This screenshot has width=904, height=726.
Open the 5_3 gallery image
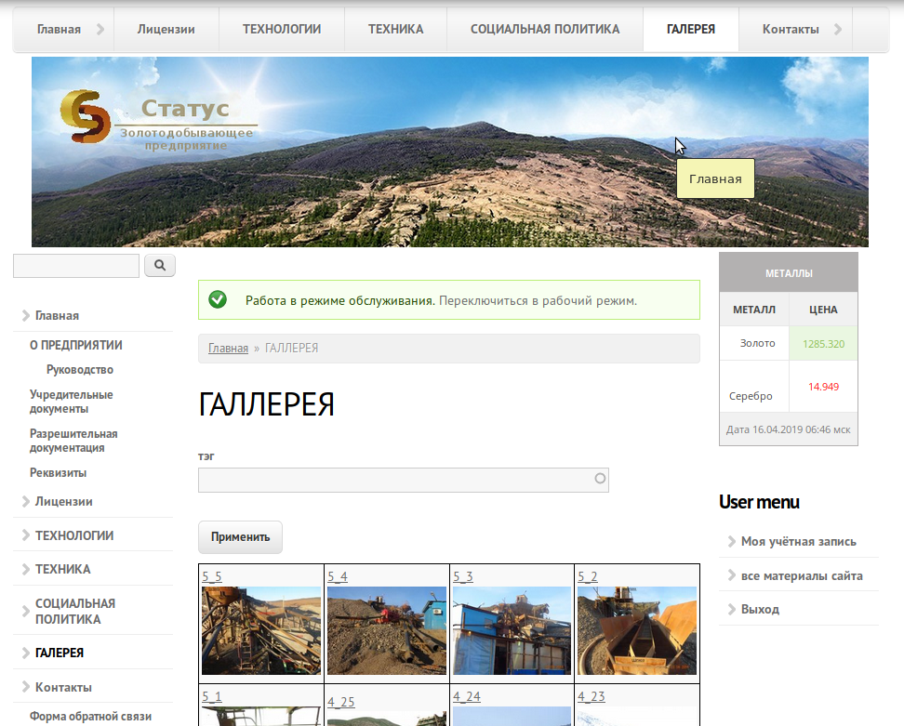point(512,630)
